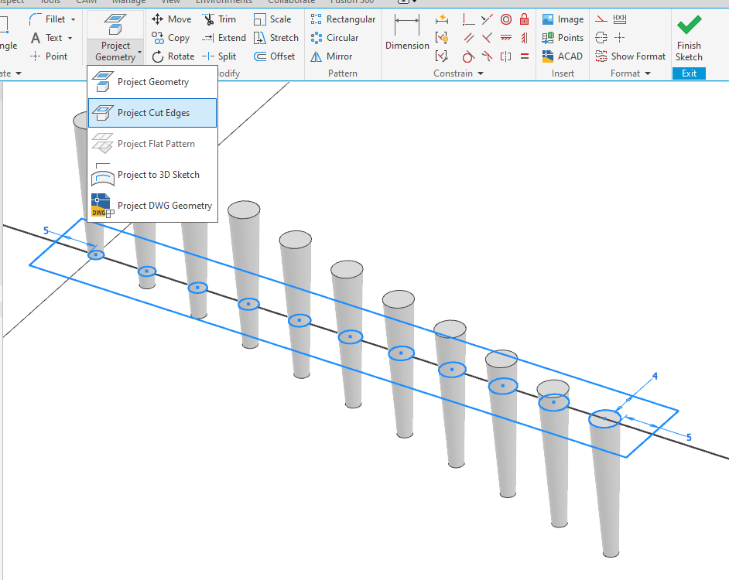Open the Dimension tool
729x580 pixels.
click(406, 36)
